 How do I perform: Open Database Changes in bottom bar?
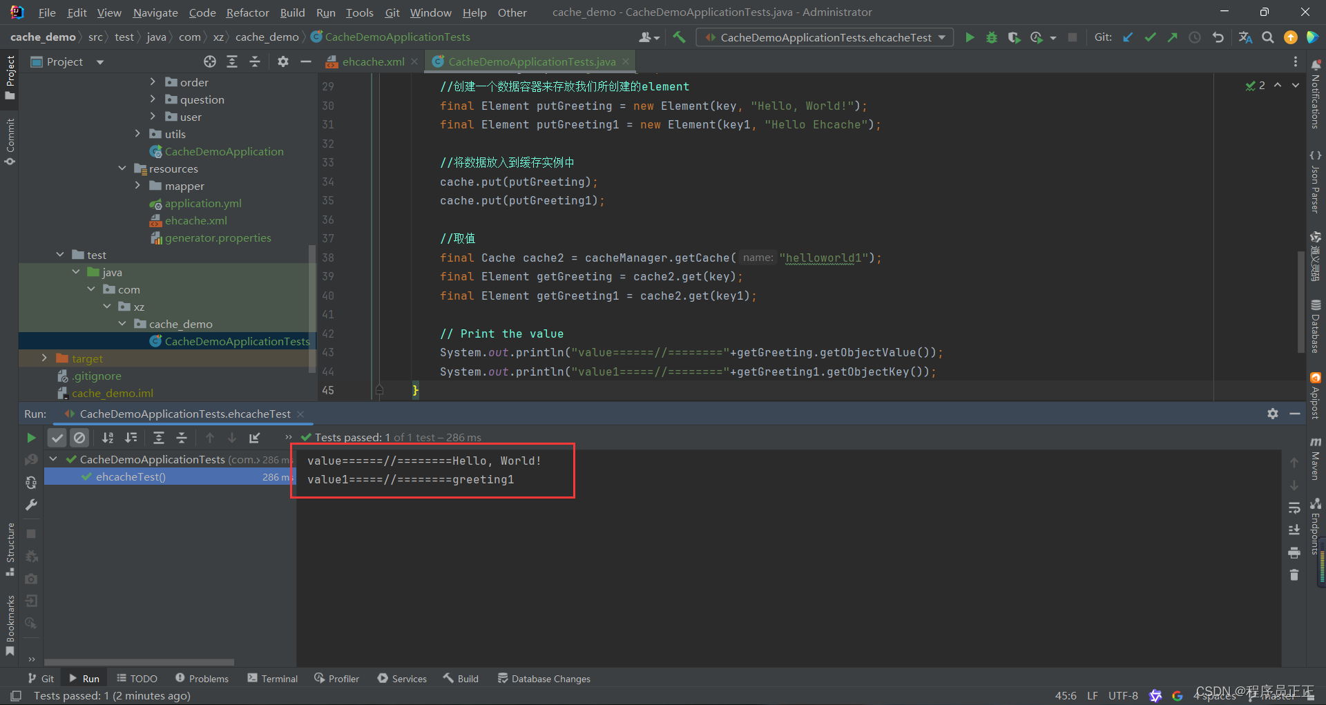pyautogui.click(x=544, y=679)
